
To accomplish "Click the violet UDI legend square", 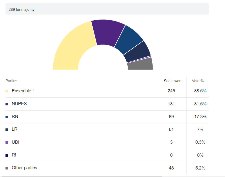I will click(x=7, y=142).
